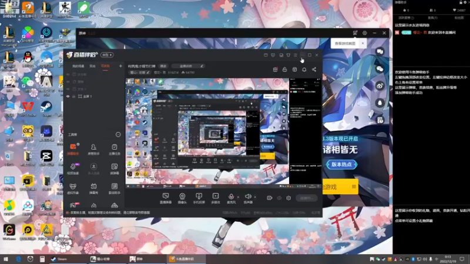Screen dimensions: 470x264
Task: Toggle visibility of the 全屏 1 source
Action: pyautogui.click(x=68, y=96)
